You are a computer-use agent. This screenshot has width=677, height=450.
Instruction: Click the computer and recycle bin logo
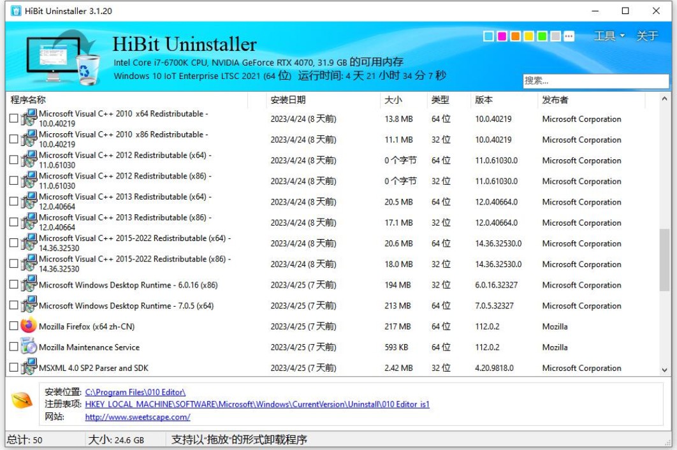point(62,57)
